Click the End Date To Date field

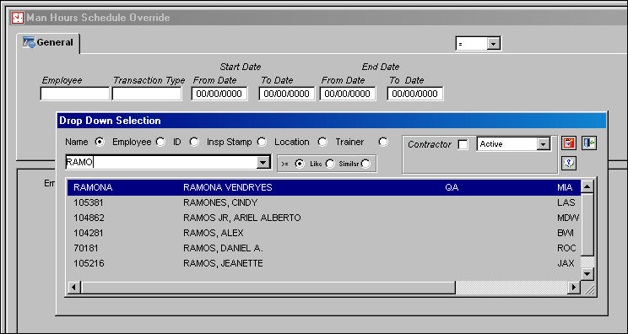tap(415, 94)
